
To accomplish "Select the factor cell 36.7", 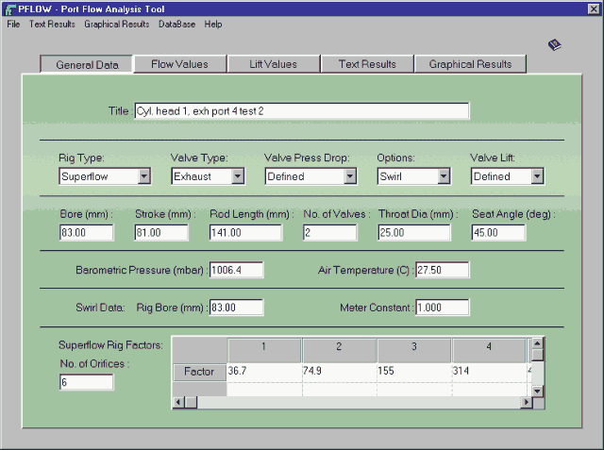I will click(264, 371).
